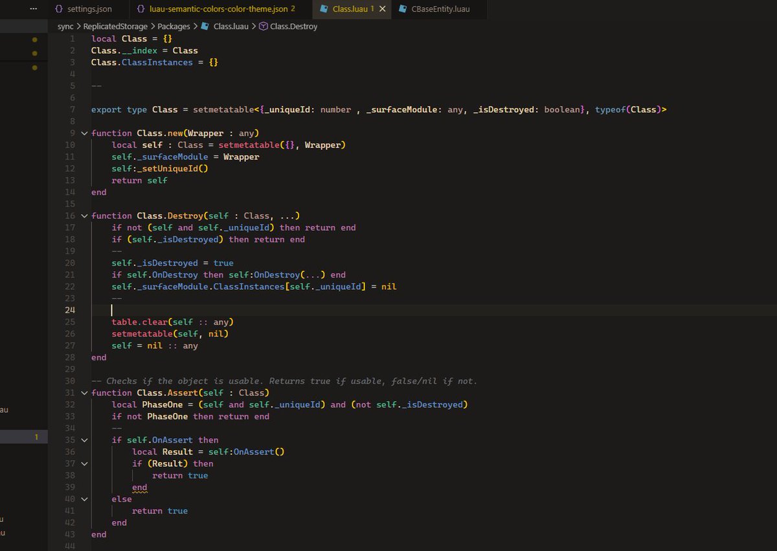The height and width of the screenshot is (551, 777).
Task: Select the ReplicatedStorage breadcrumb segment
Action: [x=115, y=27]
